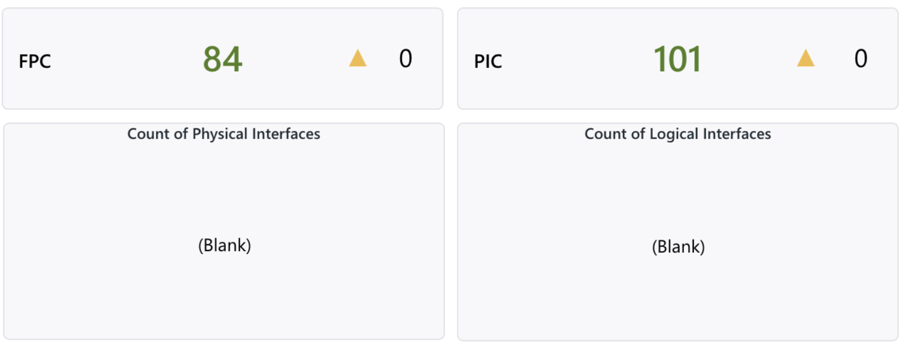Click empty space below Physical Interfaces (Blank)

tap(225, 299)
